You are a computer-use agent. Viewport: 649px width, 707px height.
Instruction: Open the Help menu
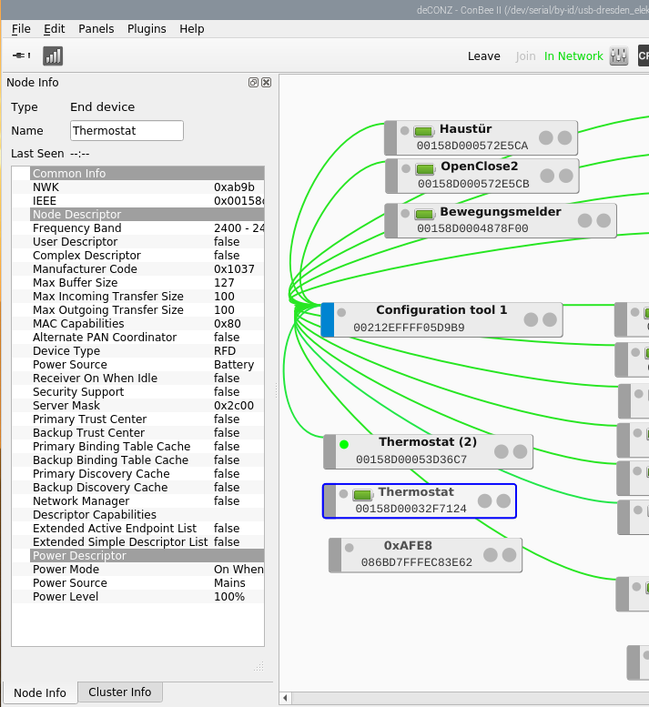click(192, 29)
